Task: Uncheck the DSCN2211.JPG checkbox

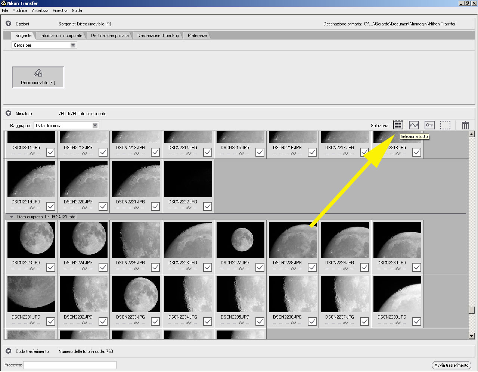Action: point(51,152)
